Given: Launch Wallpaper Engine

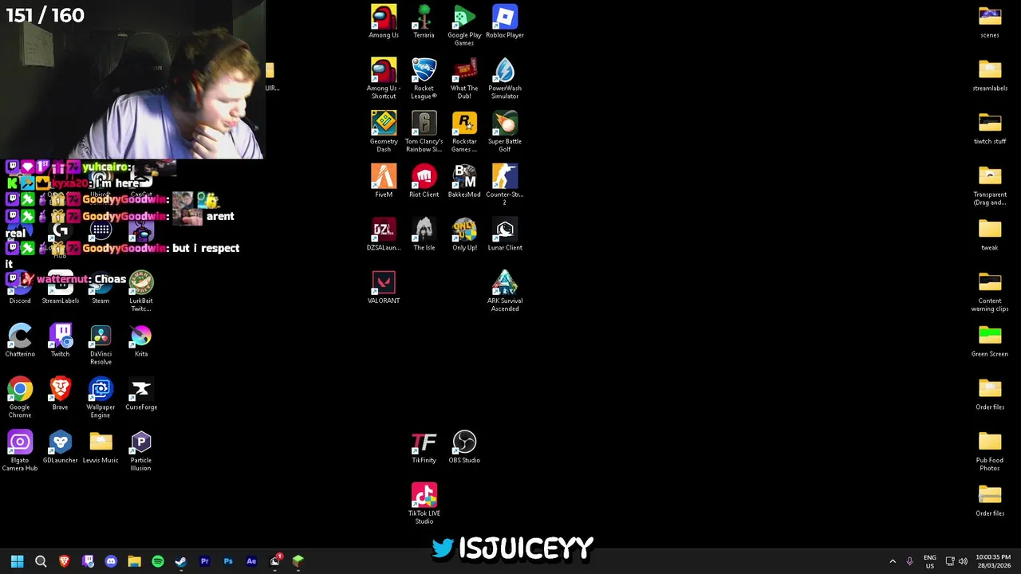Looking at the screenshot, I should coord(101,398).
